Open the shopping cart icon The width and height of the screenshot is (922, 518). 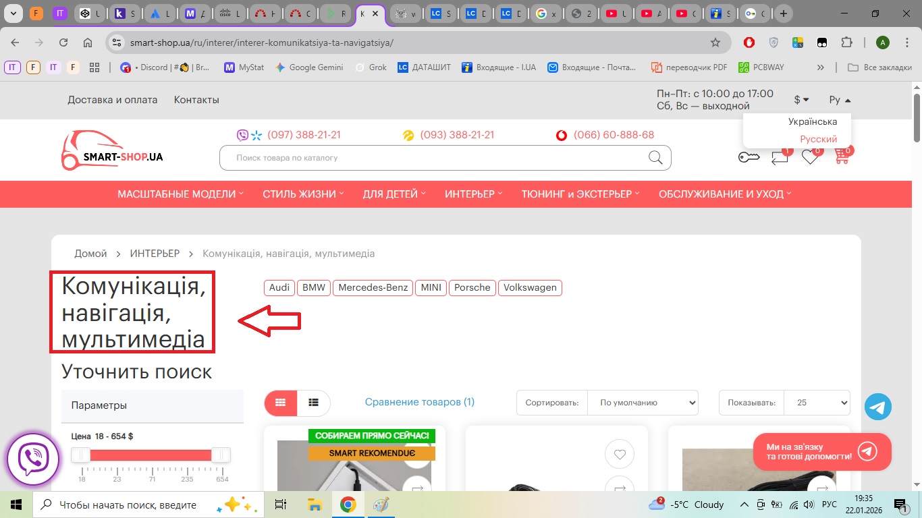[x=841, y=156]
